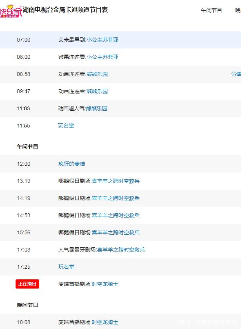Viewport: 241px width, 329px height.
Task: Click the 17:03 time cell
Action: [x=24, y=250]
